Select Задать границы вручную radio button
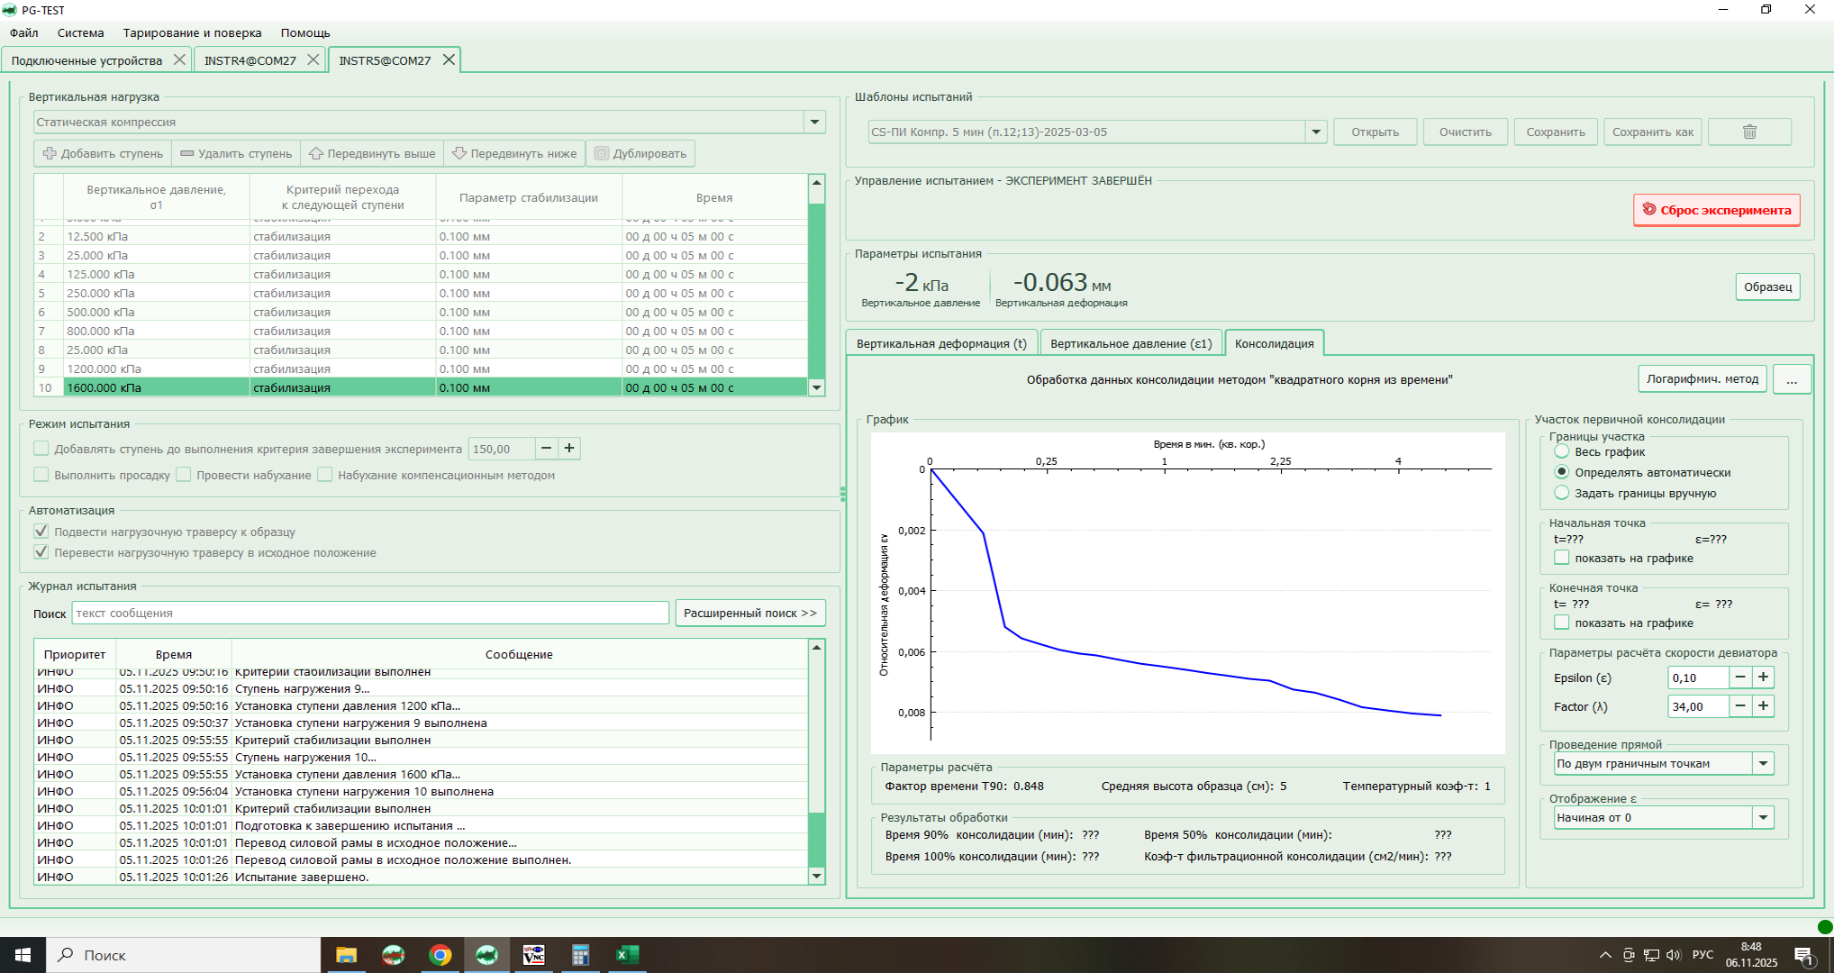Viewport: 1834px width, 973px height. coord(1562,493)
